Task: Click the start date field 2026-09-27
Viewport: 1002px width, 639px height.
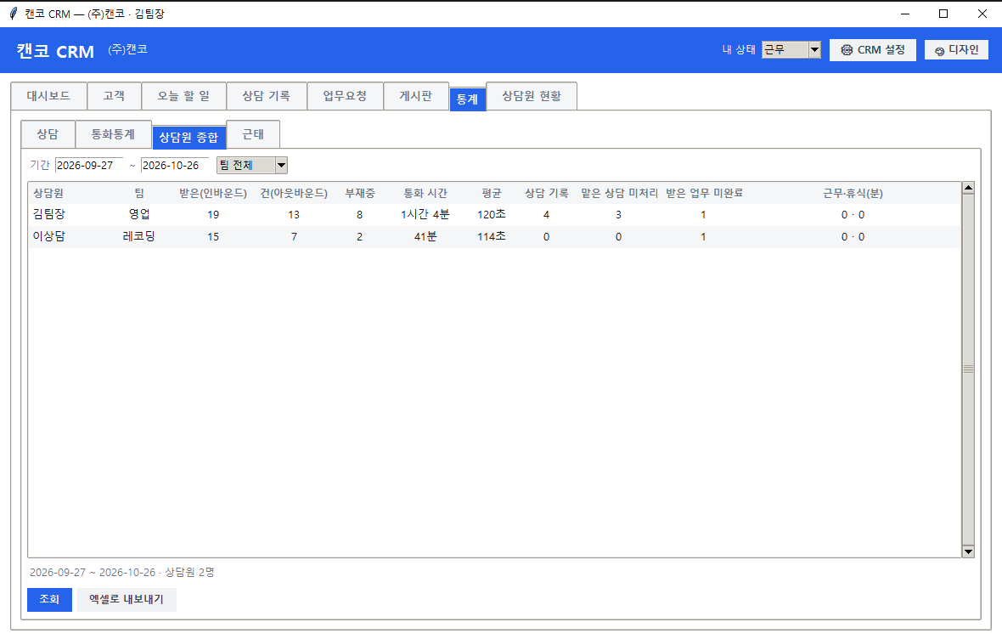Action: tap(89, 166)
